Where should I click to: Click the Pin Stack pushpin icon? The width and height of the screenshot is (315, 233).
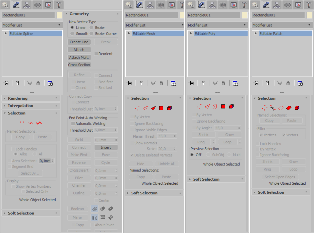pos(6,83)
